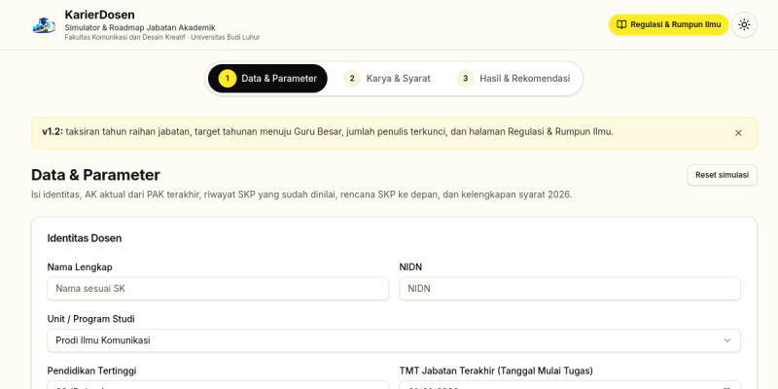Click the Reset simulasi button

click(x=722, y=175)
